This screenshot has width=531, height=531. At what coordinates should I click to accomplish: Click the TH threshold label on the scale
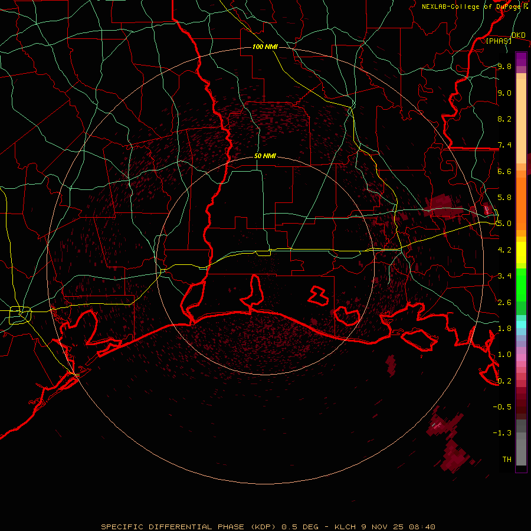click(x=507, y=459)
